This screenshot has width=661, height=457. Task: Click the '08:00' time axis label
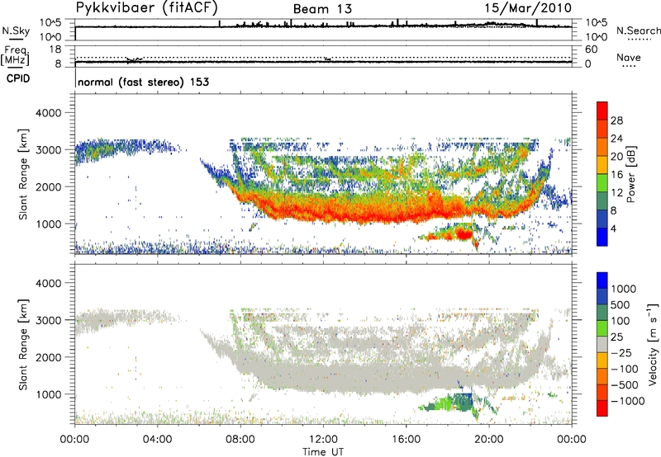[240, 439]
